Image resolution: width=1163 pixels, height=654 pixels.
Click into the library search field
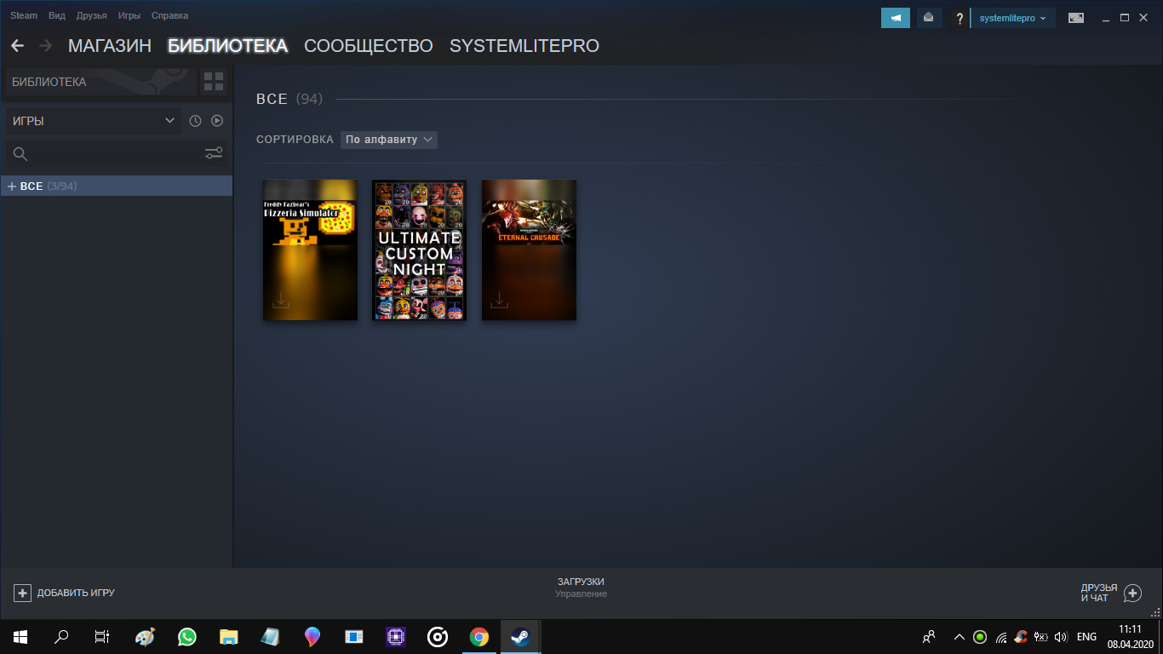coord(115,154)
